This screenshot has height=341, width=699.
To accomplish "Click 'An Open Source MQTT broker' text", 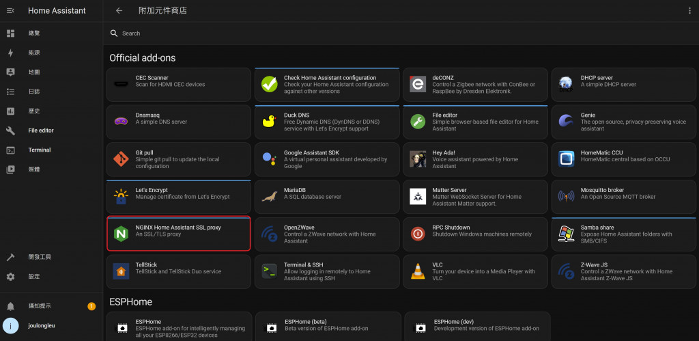I will (x=618, y=197).
